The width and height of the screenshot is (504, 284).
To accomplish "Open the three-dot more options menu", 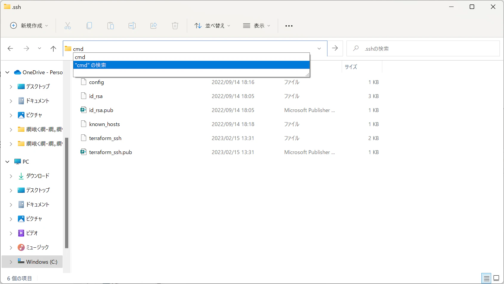I will 289,26.
